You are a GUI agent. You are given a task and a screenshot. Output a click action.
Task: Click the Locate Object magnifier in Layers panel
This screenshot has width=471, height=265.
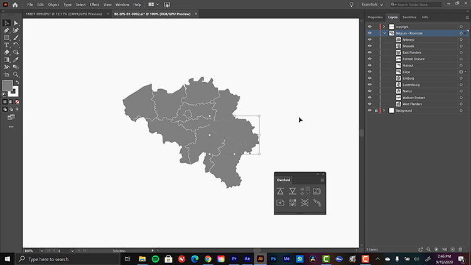[x=429, y=249]
